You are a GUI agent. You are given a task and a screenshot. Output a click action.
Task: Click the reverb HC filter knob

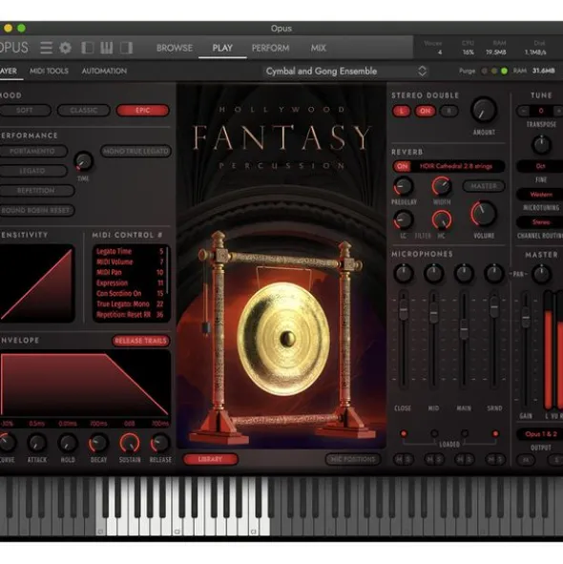point(442,219)
